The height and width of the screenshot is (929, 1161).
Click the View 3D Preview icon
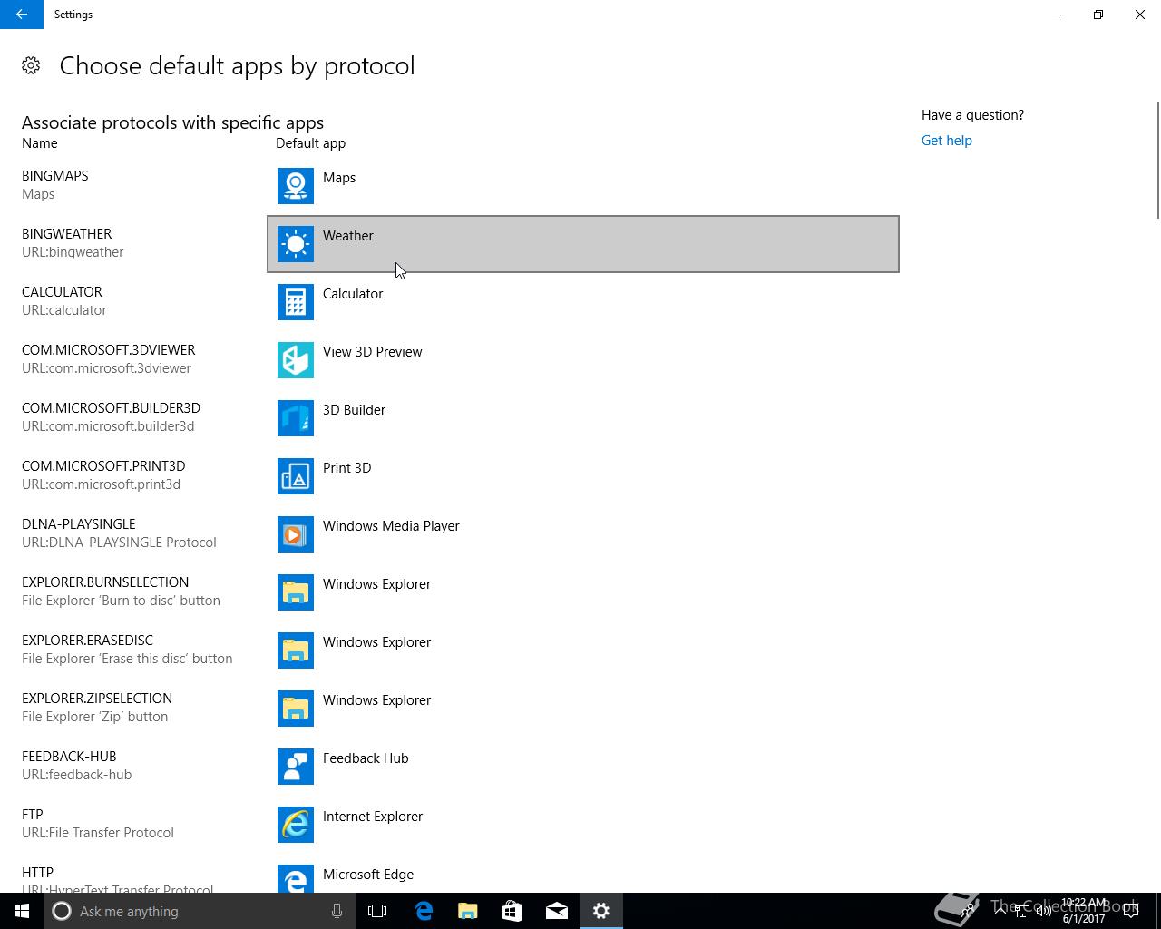click(x=296, y=360)
